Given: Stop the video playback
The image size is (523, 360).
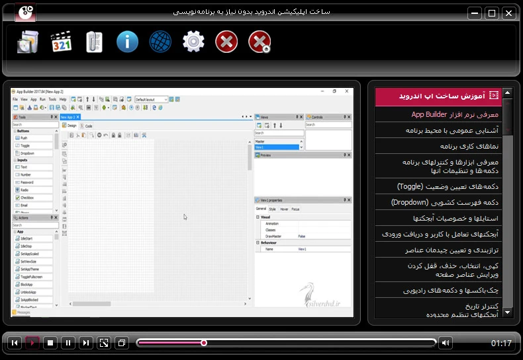Looking at the screenshot, I should tap(50, 343).
